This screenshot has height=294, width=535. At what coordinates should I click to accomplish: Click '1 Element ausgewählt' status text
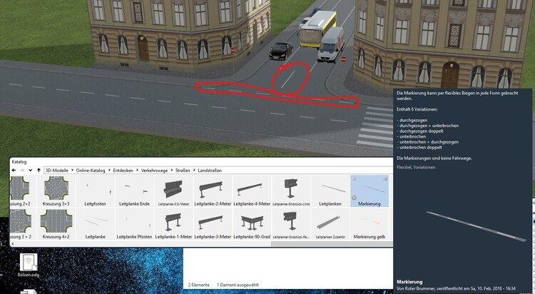click(238, 285)
